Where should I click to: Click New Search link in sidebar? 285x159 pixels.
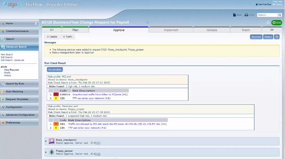pos(7,54)
